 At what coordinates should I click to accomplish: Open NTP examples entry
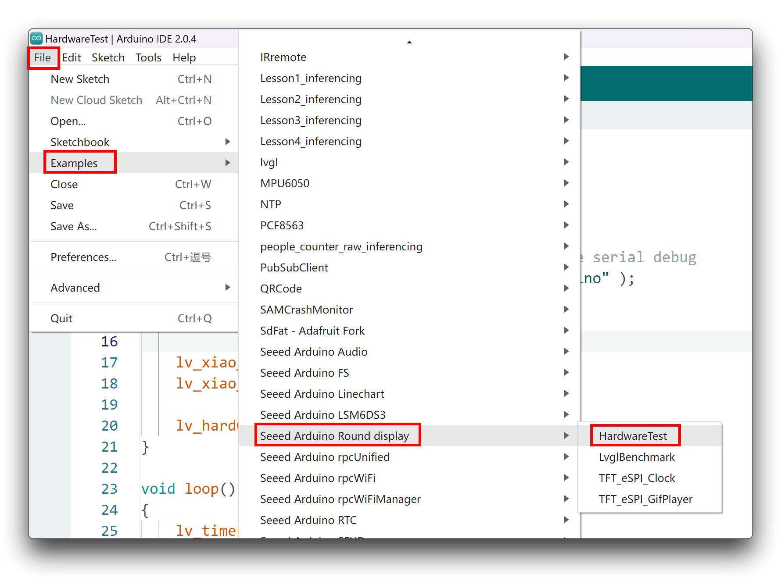(409, 204)
